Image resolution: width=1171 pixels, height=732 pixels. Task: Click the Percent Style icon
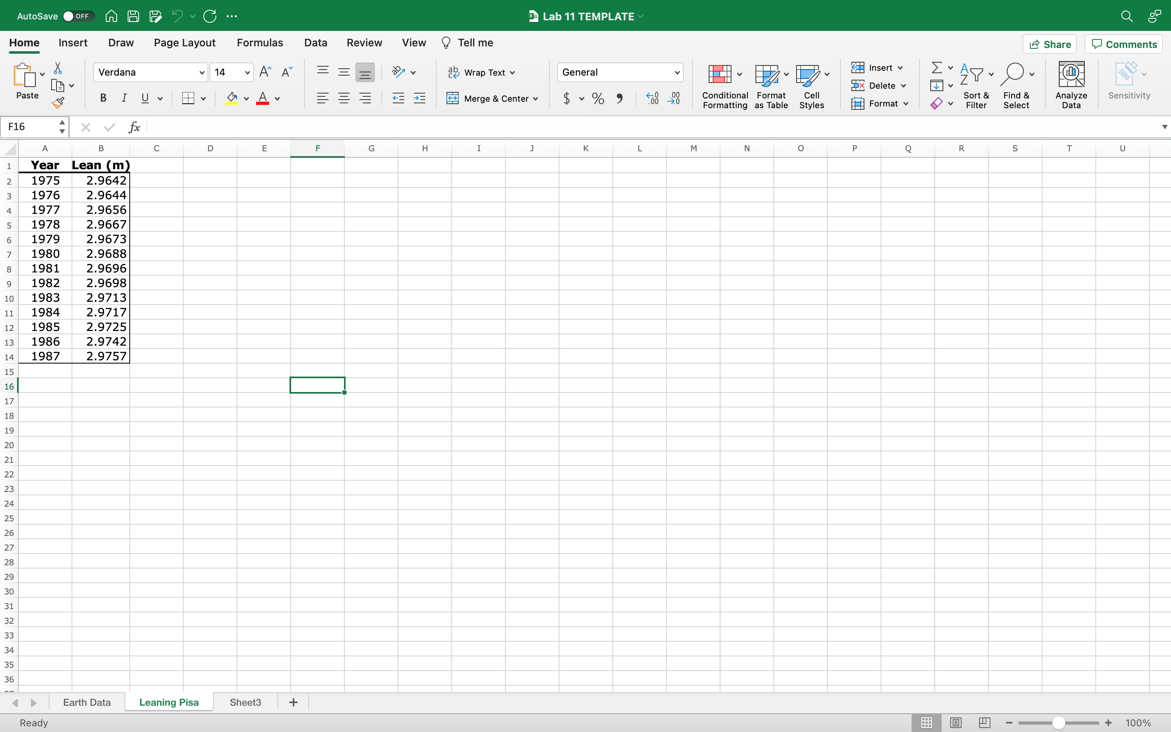598,99
